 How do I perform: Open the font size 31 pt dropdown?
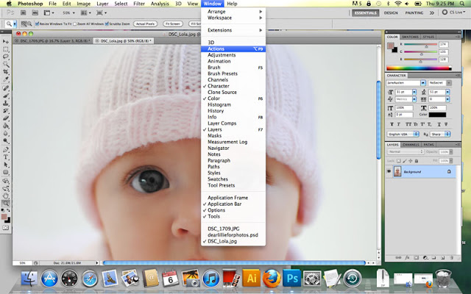(414, 92)
